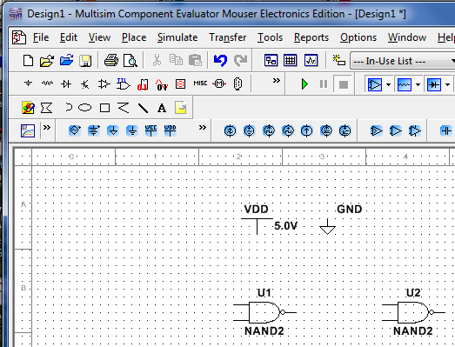Open the In-Use List dropdown
Image resolution: width=455 pixels, height=347 pixels.
pos(403,61)
